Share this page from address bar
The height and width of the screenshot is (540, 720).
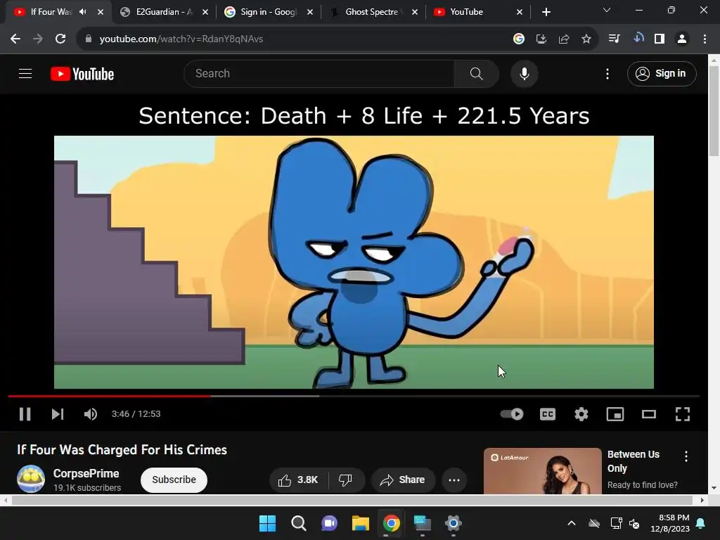click(564, 39)
